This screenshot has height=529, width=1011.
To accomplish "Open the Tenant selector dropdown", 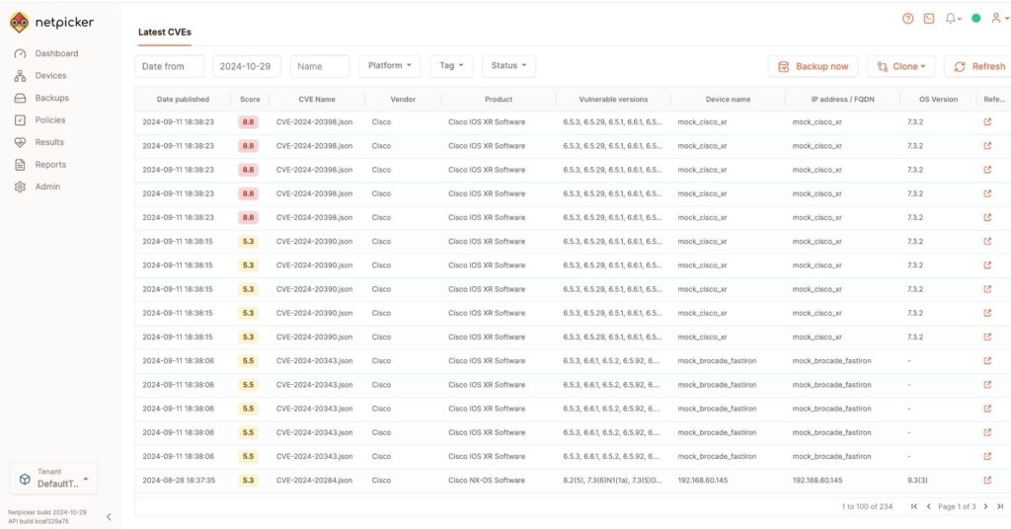I will tap(53, 479).
